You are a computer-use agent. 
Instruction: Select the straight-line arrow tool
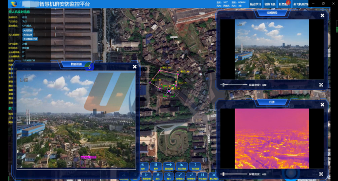coord(169,166)
